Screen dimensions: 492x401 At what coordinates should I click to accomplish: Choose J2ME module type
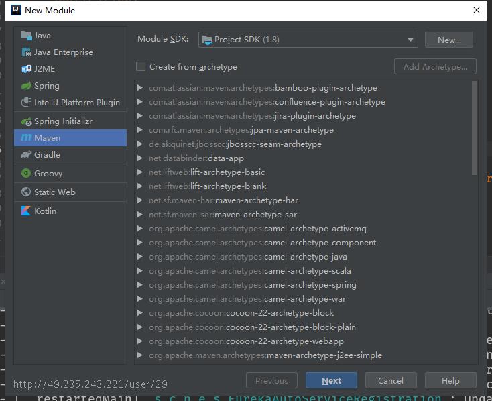pyautogui.click(x=70, y=69)
